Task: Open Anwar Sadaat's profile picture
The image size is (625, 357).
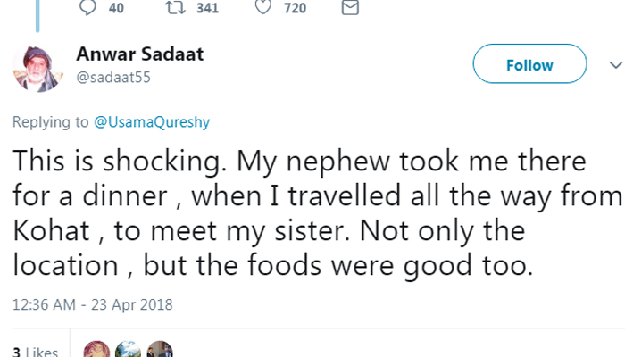Action: pos(36,69)
